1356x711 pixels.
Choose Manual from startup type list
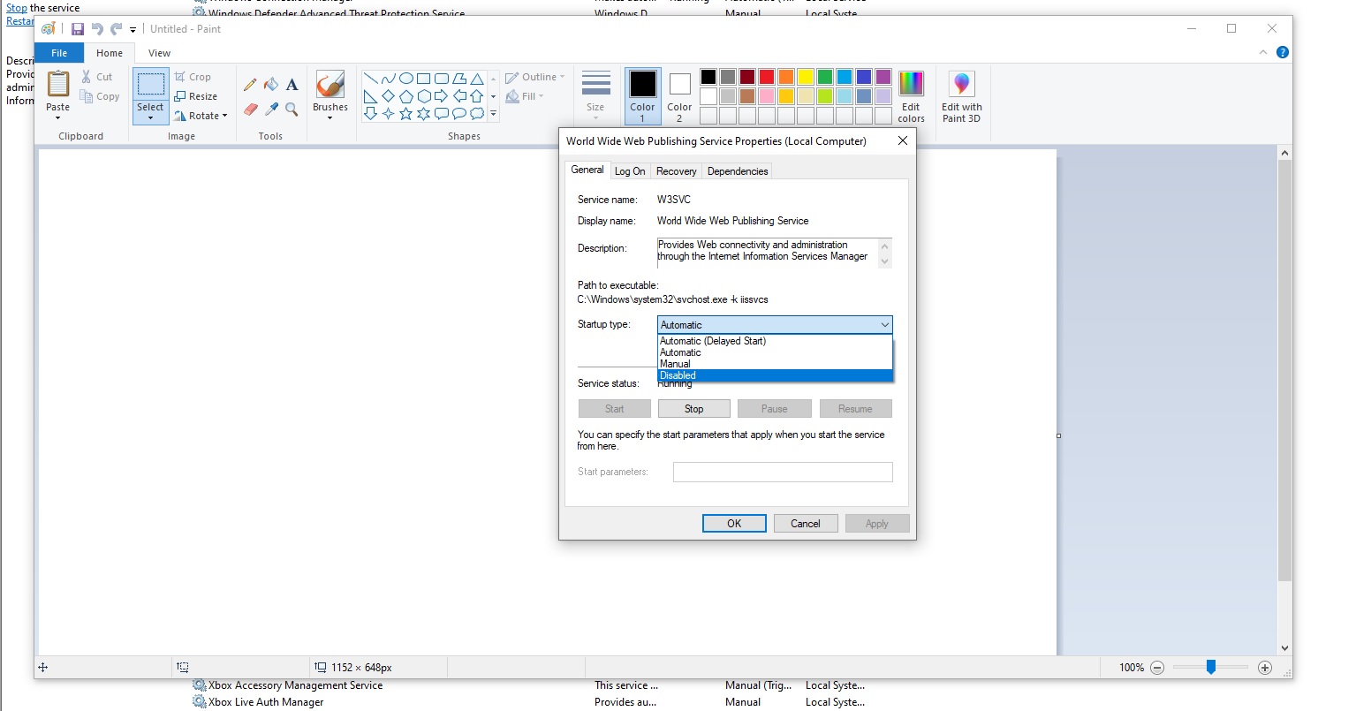tap(776, 364)
